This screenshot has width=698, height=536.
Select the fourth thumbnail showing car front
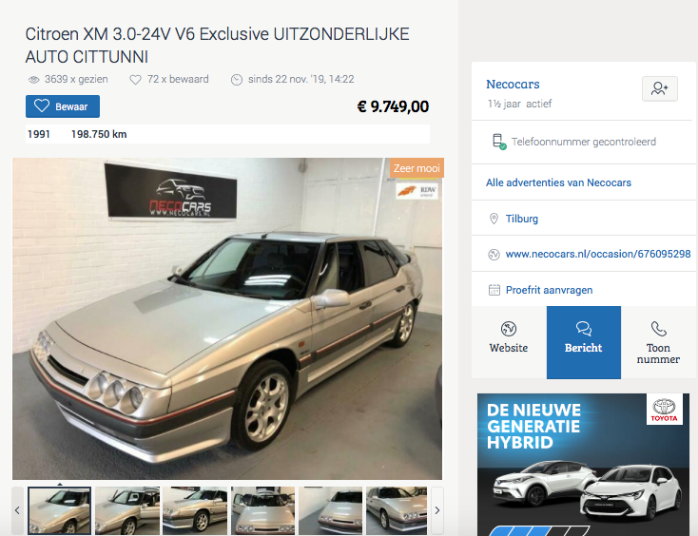tap(263, 510)
